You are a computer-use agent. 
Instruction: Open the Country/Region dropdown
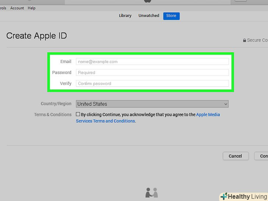152,104
